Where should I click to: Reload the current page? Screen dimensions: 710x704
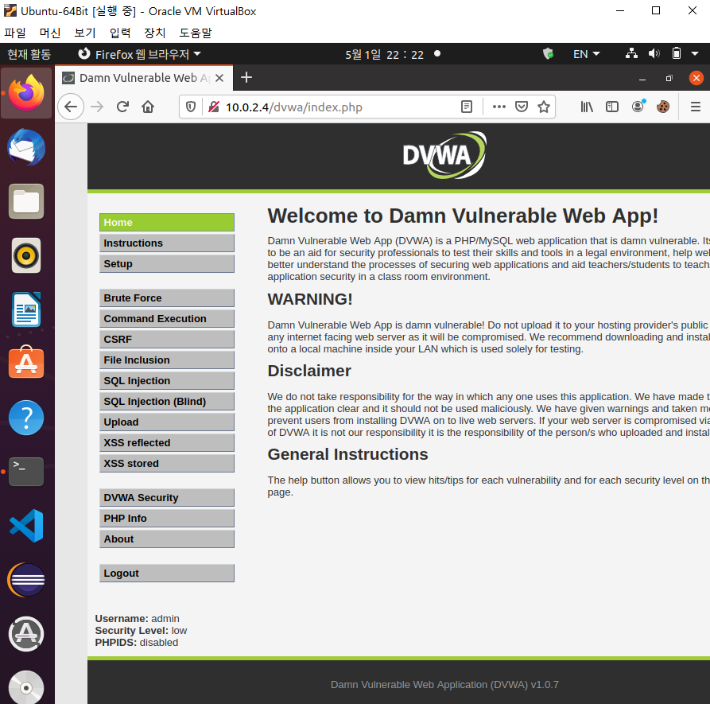click(x=122, y=107)
